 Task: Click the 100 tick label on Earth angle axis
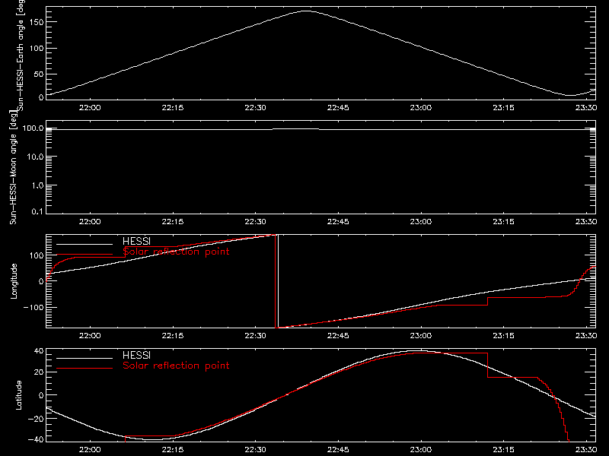click(x=37, y=48)
